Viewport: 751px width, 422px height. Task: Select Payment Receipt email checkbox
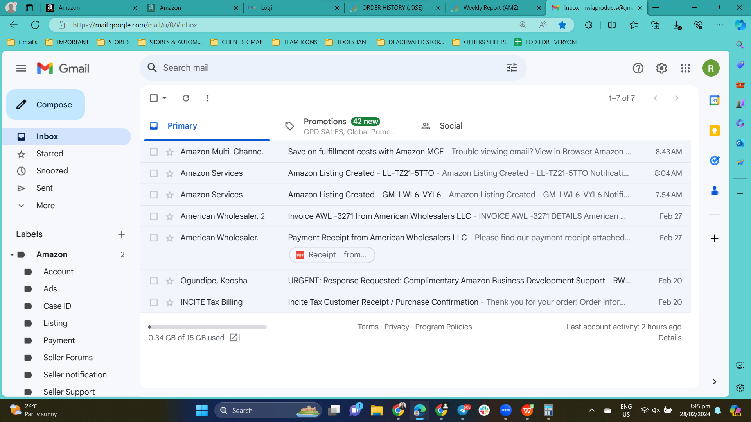(154, 238)
